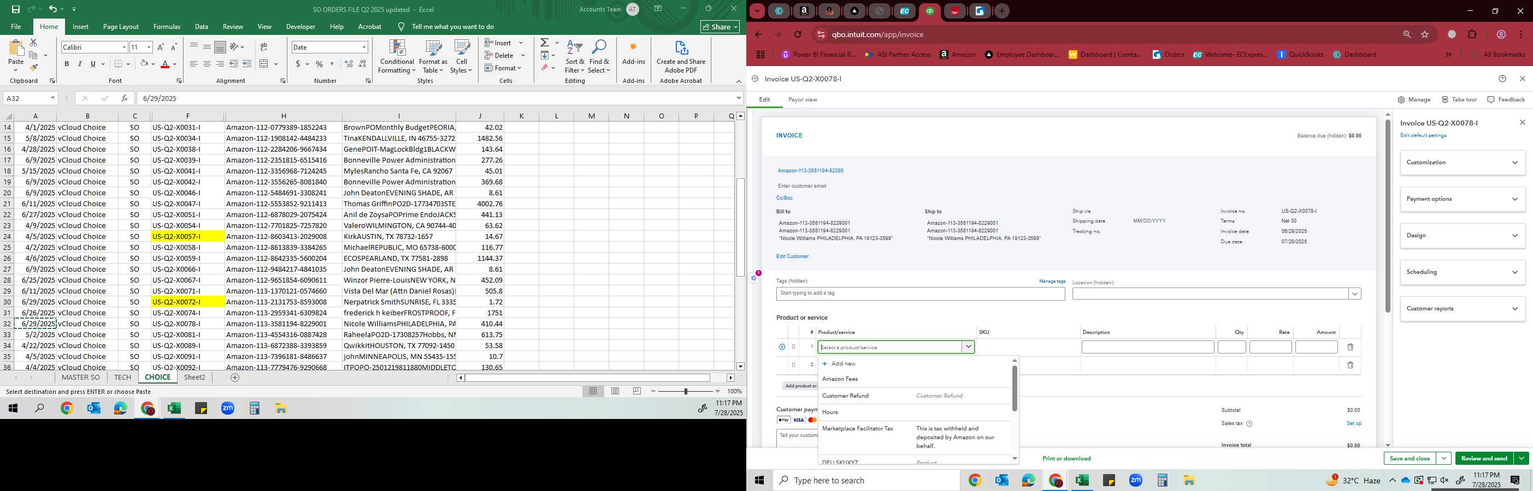Viewport: 1533px width, 491px height.
Task: Open the Save and close split arrow
Action: pos(1444,458)
